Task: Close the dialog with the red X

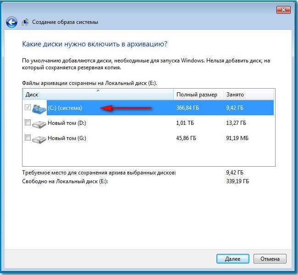Action: coord(283,10)
